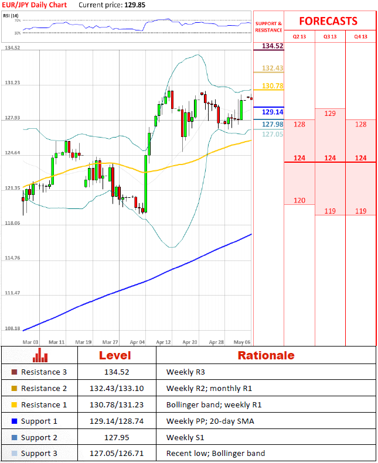378x463 pixels.
Task: Click the 'Weekly R3' rationale cell
Action: pos(185,372)
